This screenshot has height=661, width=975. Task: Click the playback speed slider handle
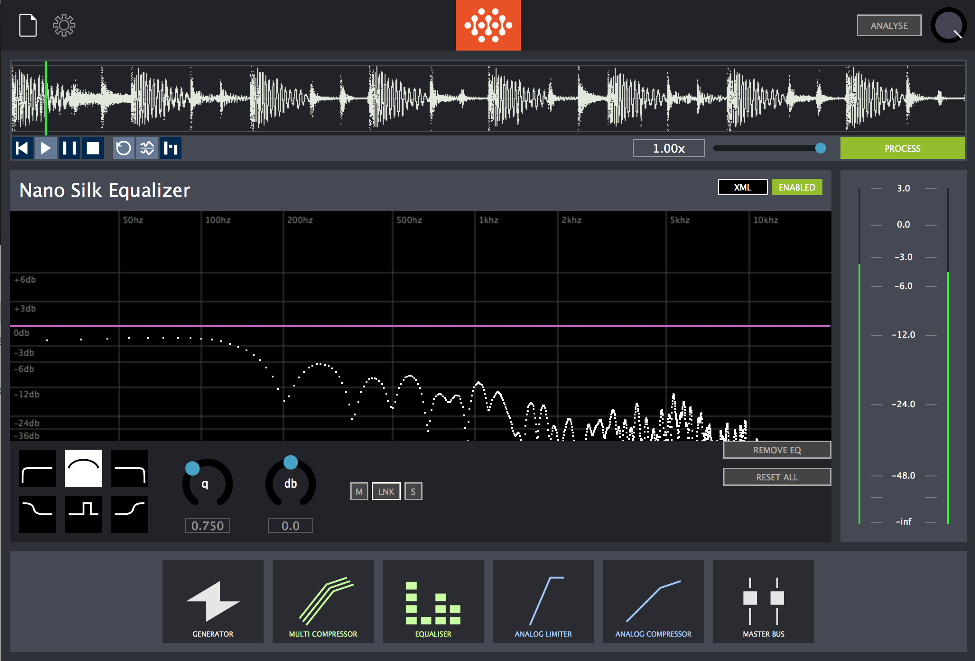(x=821, y=148)
